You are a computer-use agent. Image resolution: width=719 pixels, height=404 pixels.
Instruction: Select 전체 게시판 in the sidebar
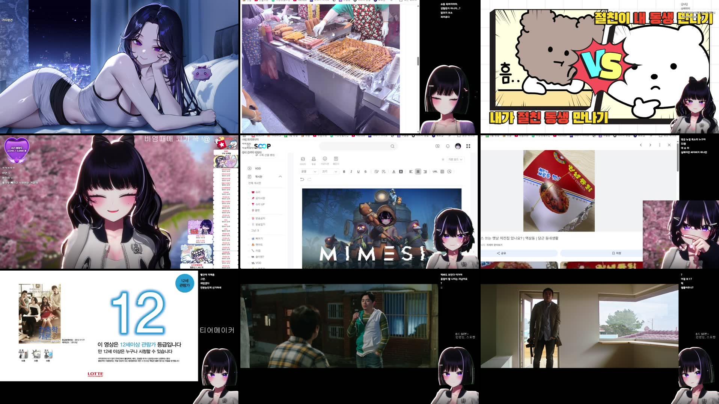pyautogui.click(x=255, y=183)
